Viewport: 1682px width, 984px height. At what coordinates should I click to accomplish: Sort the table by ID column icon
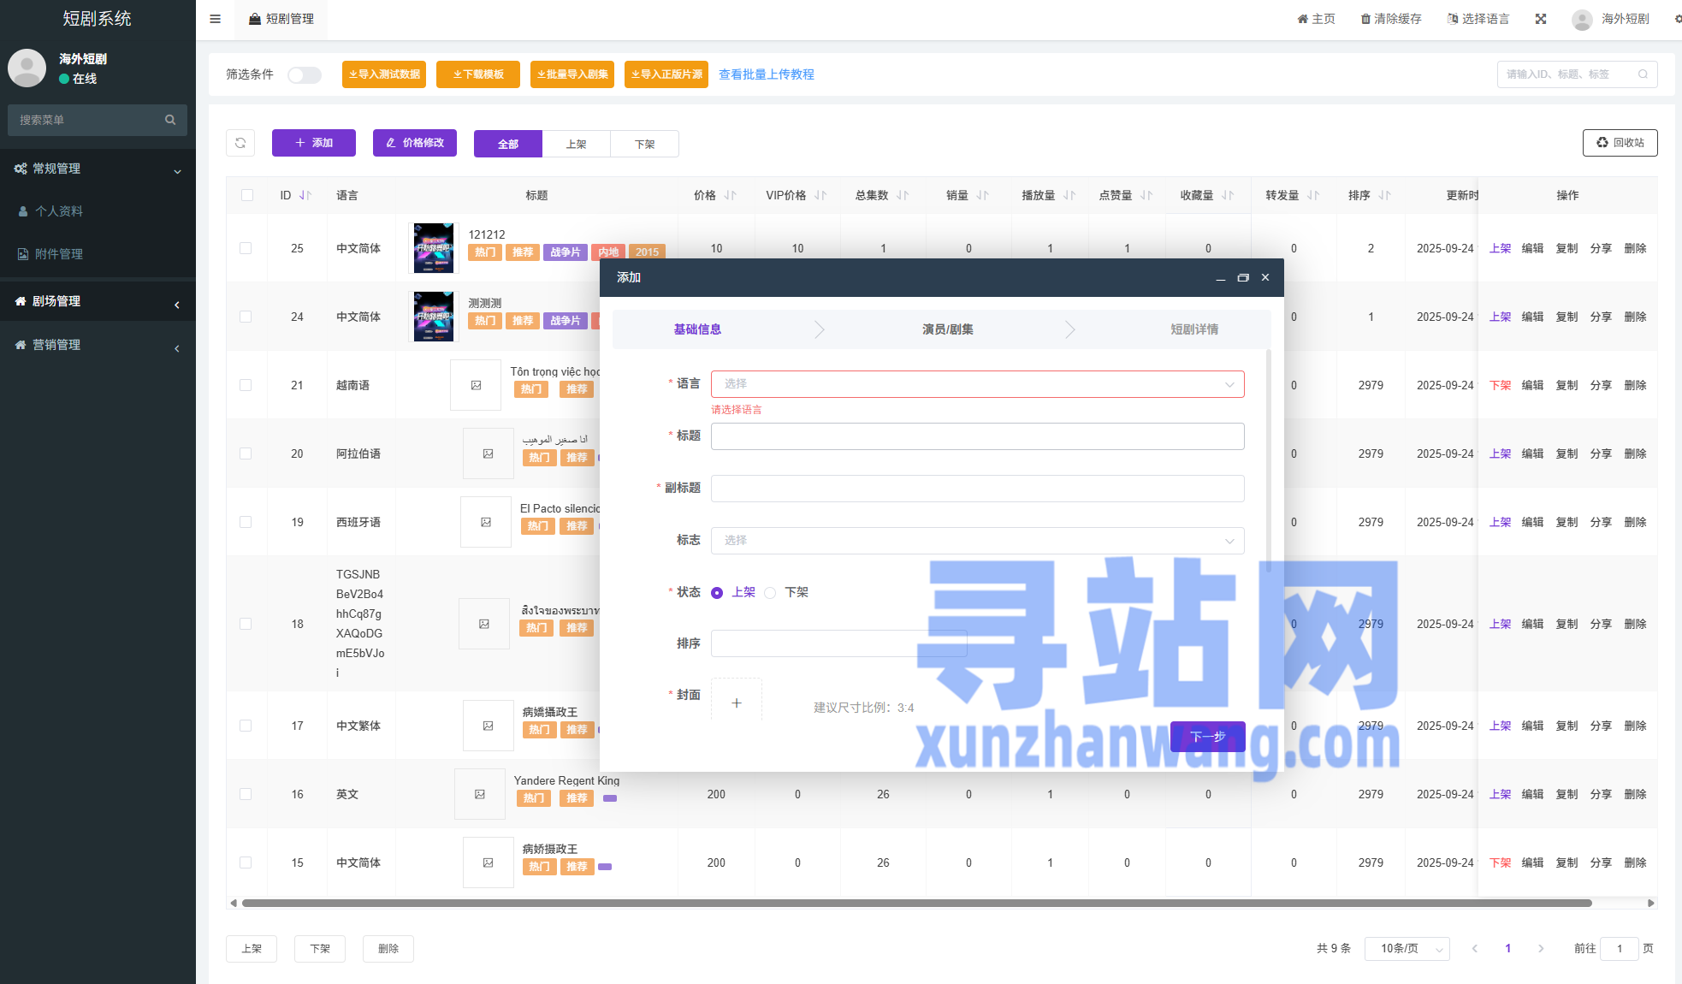click(x=305, y=195)
